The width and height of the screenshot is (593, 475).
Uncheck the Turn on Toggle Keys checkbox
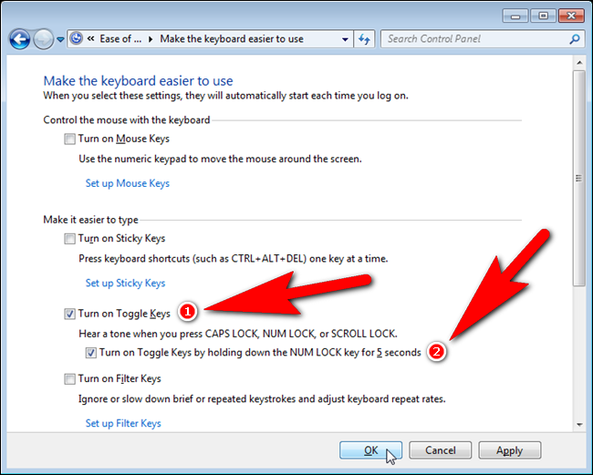(x=69, y=314)
